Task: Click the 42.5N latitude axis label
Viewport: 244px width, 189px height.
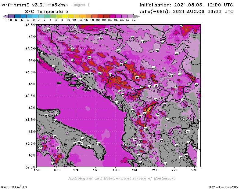Action: [30, 96]
